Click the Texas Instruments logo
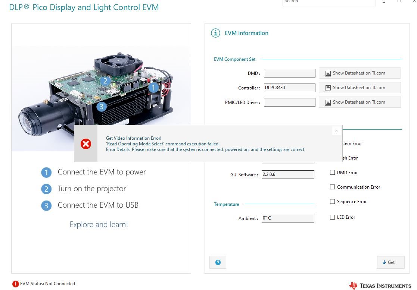Viewport: 417px width, 290px height. (380, 286)
